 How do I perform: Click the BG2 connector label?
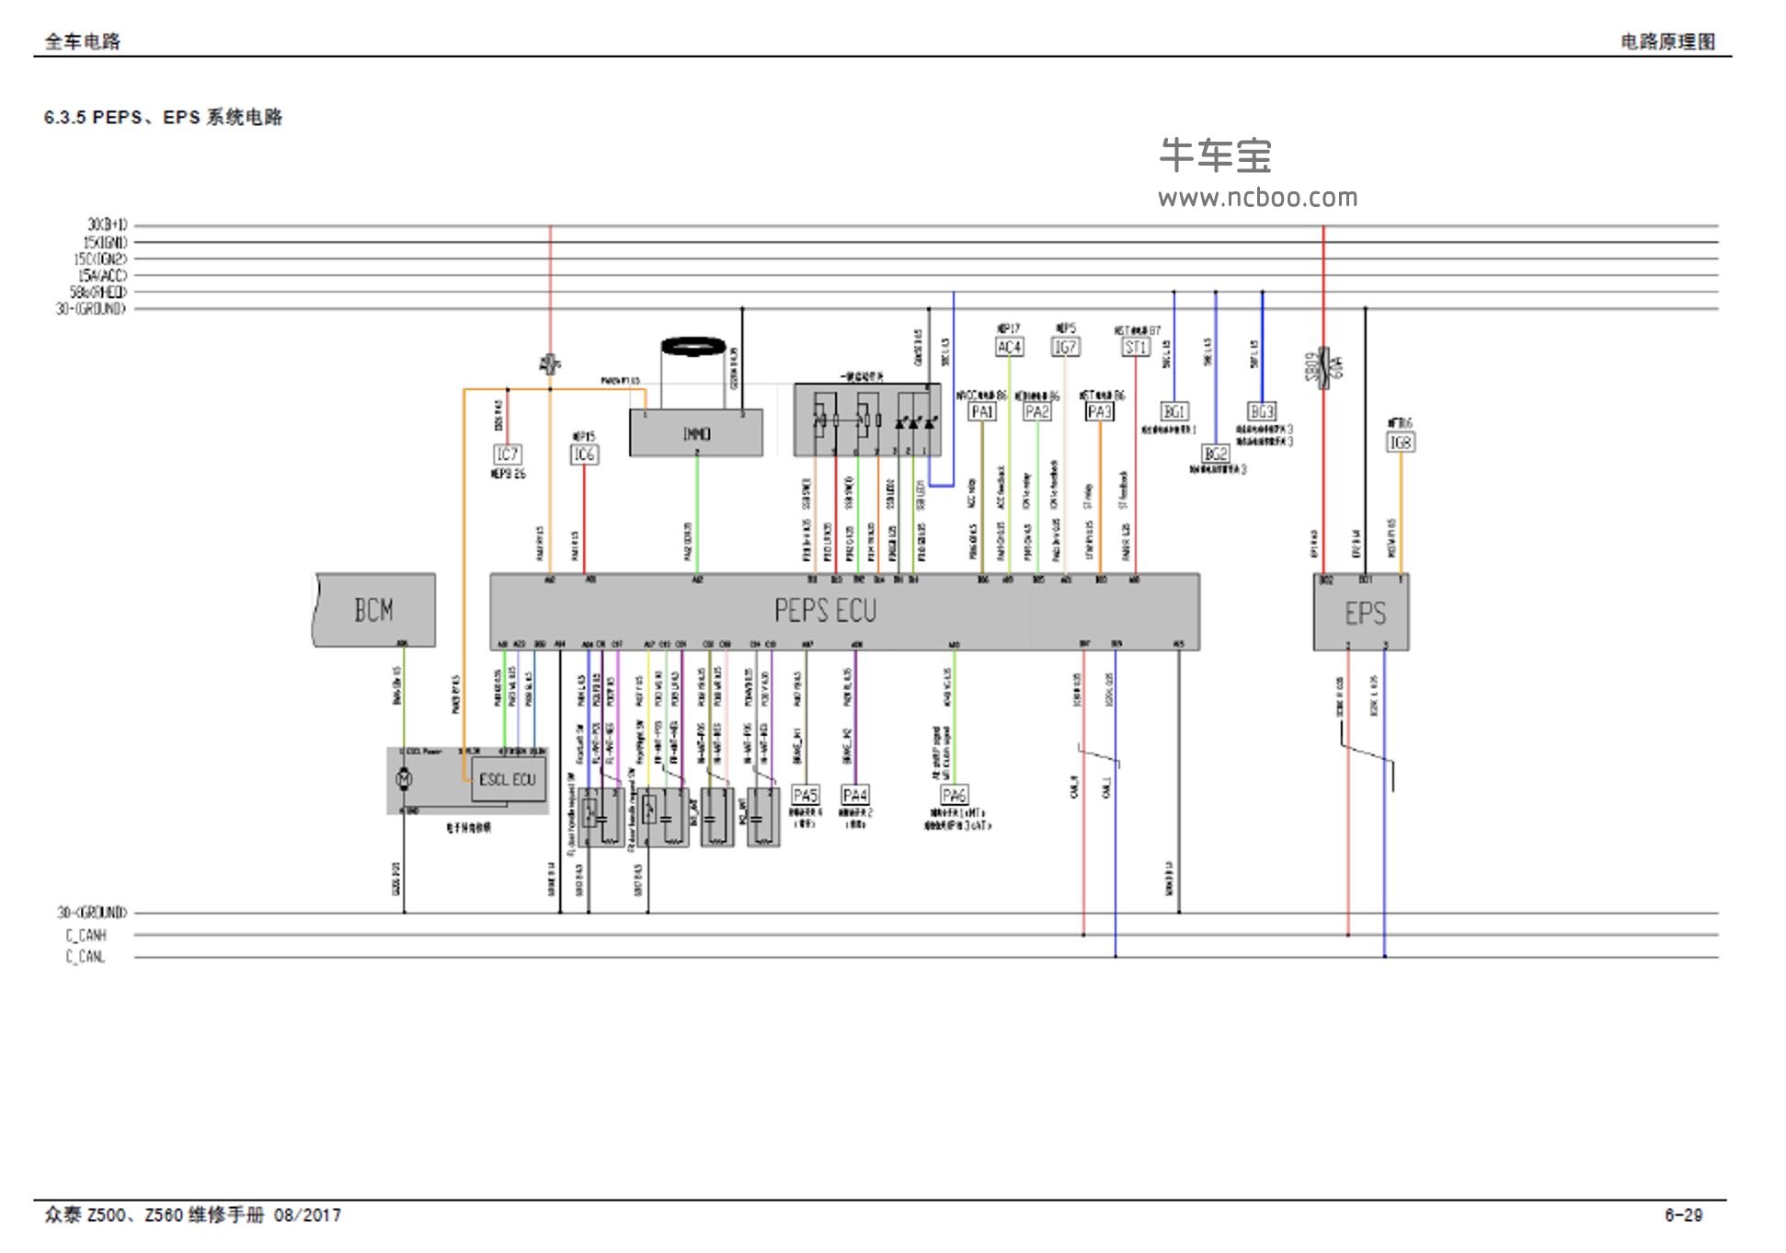(x=1215, y=454)
